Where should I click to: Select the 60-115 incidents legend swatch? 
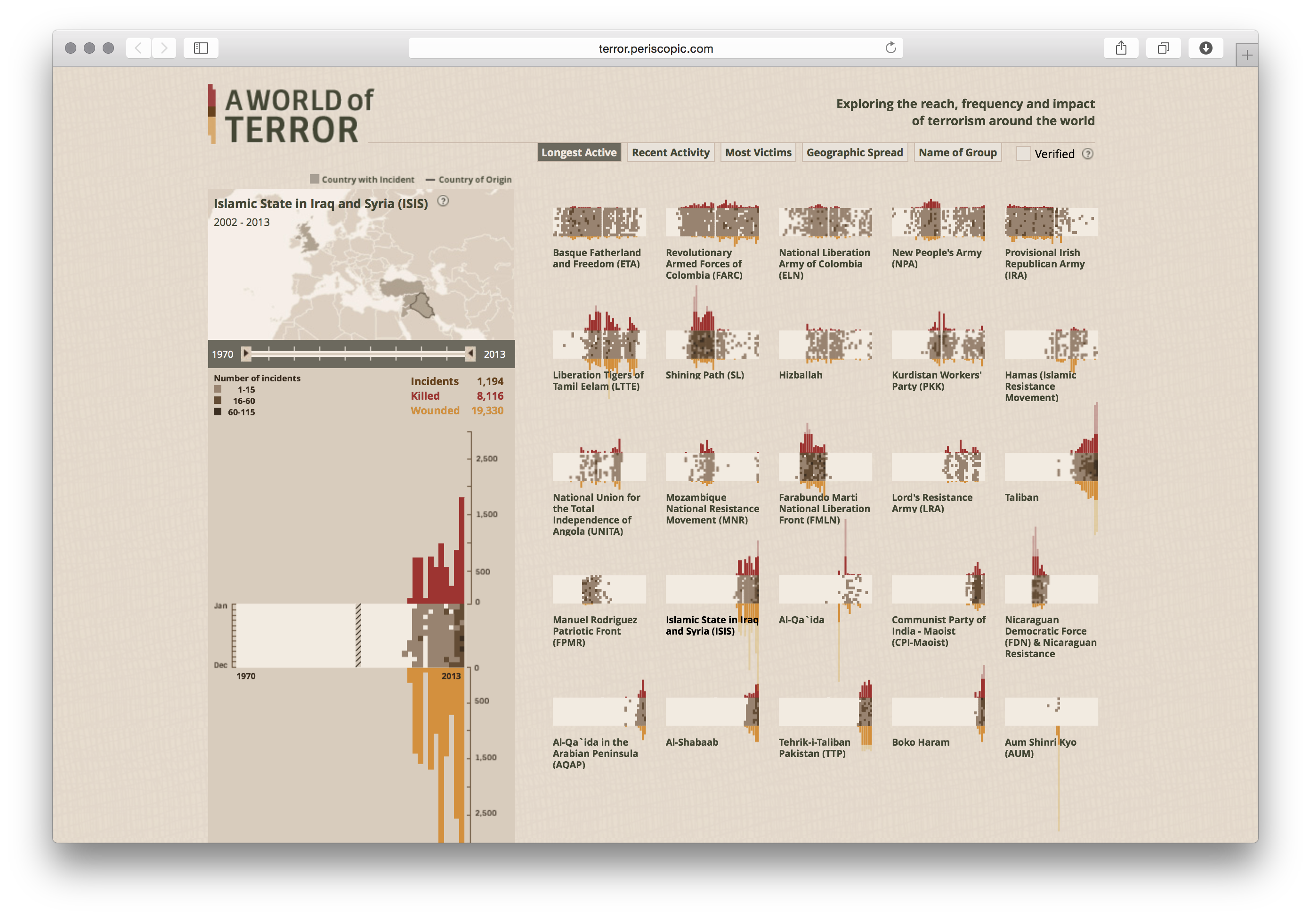click(218, 411)
